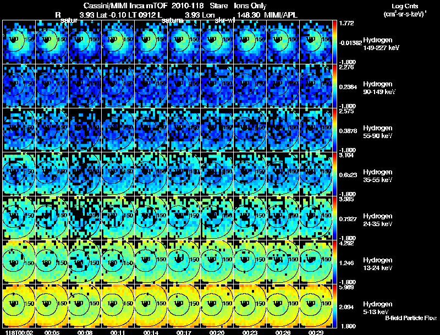Click the Hydrogen 24-35 keV label
This screenshot has width=440, height=335.
click(378, 220)
